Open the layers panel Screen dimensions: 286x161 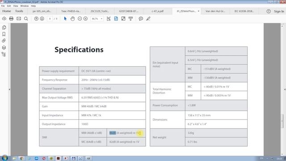pos(4,48)
